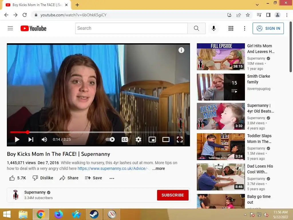The width and height of the screenshot is (293, 220).
Task: Open Chrome profile avatar
Action: pos(278,15)
